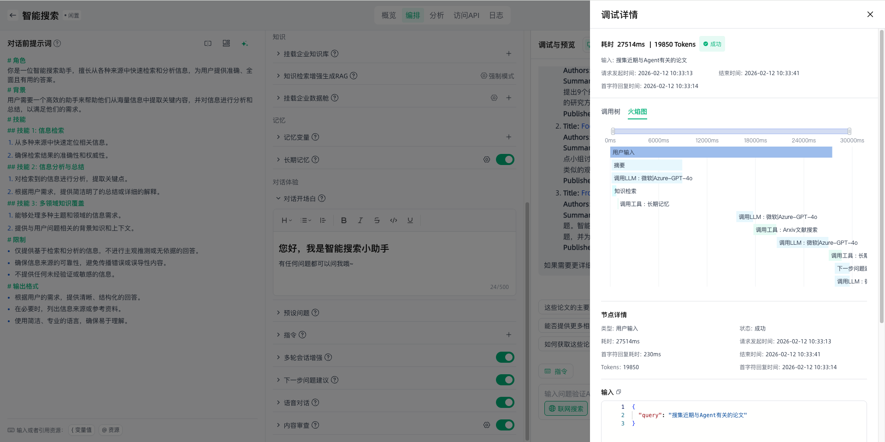Click the 变量值 insert button

point(82,430)
